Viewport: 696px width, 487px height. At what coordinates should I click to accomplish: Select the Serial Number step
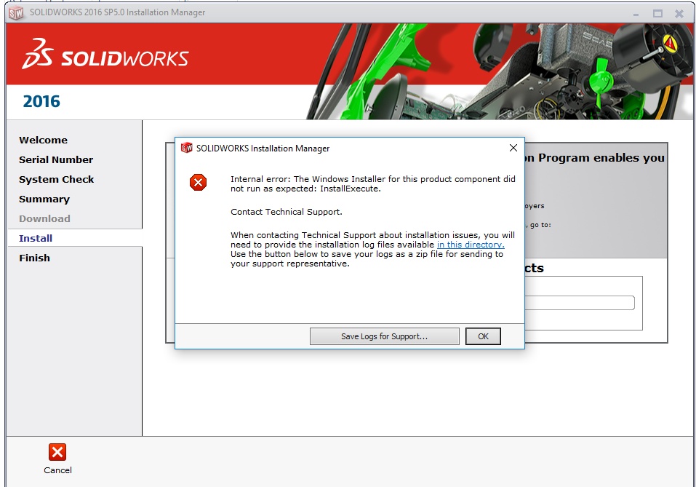56,159
